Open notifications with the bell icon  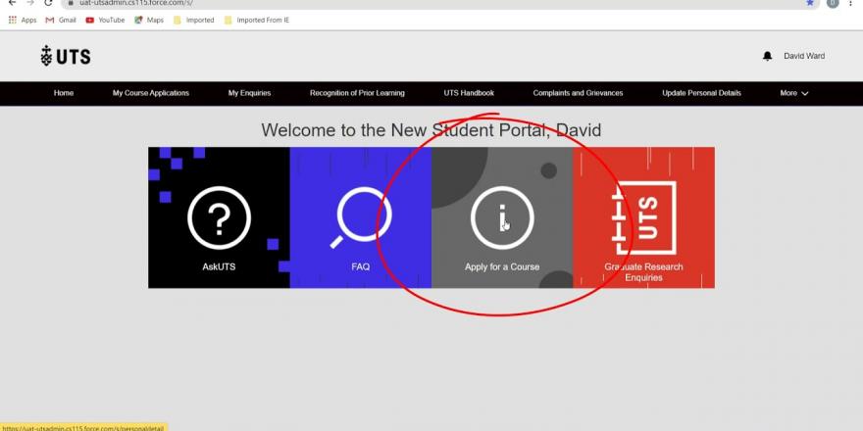pyautogui.click(x=767, y=56)
